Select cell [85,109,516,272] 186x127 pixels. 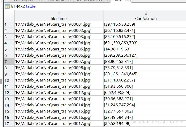pos(145,37)
